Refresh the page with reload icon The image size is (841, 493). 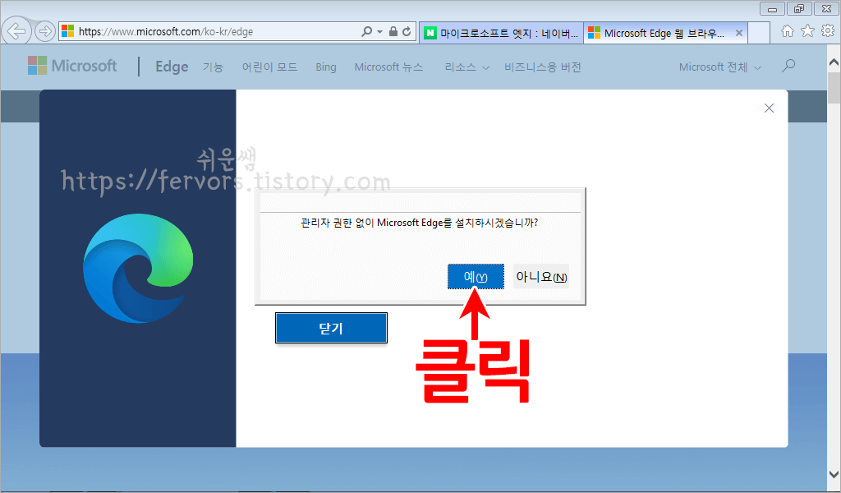[407, 32]
